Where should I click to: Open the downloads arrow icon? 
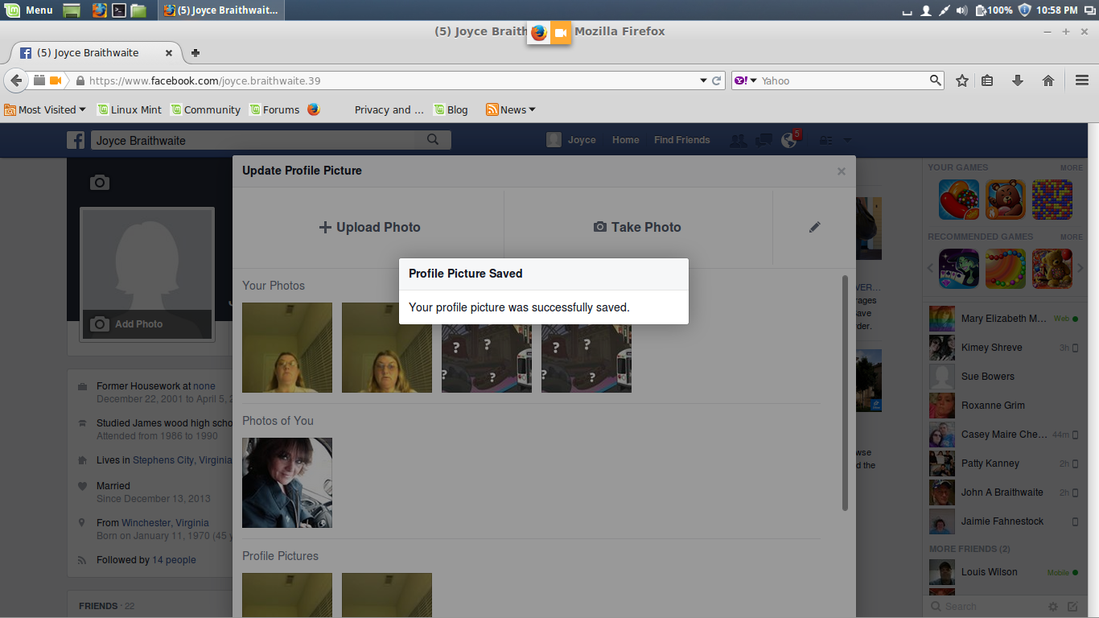pyautogui.click(x=1018, y=80)
